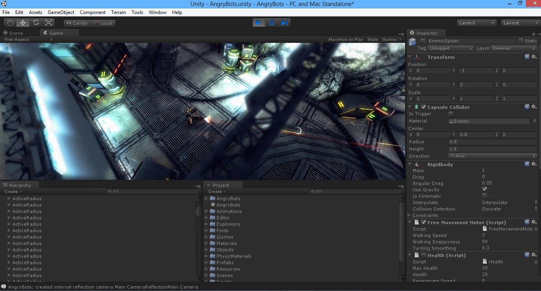Open the Transform component gear menu
This screenshot has height=291, width=541.
[x=533, y=57]
